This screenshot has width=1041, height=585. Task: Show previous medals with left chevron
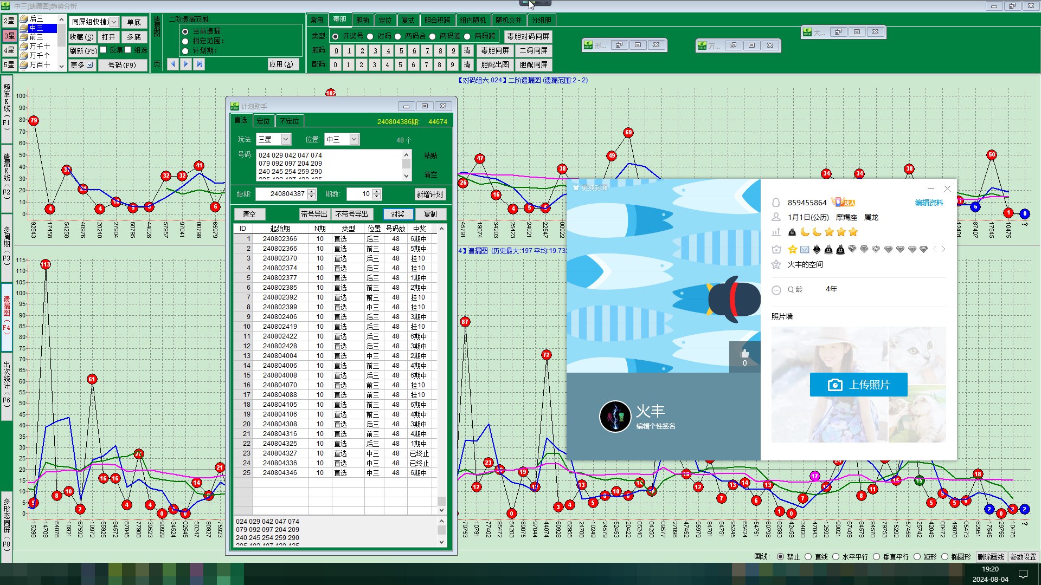click(935, 249)
